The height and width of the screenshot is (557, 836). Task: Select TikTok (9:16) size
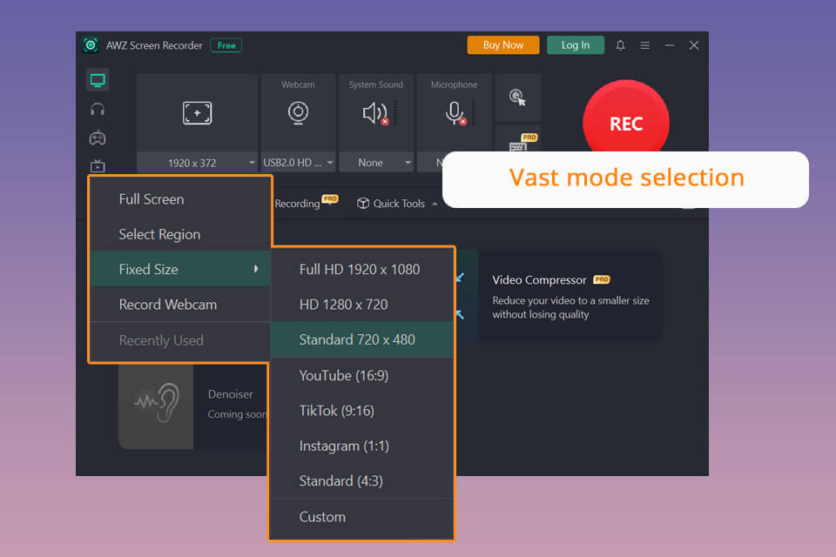pyautogui.click(x=361, y=411)
